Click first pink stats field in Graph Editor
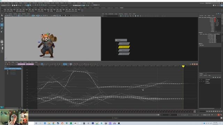The width and height of the screenshot is (223, 125). click(x=22, y=64)
